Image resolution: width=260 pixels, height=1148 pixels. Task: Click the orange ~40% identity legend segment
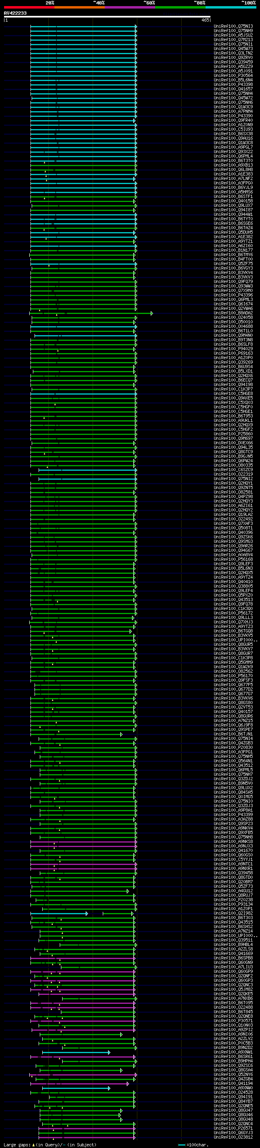(x=80, y=7)
